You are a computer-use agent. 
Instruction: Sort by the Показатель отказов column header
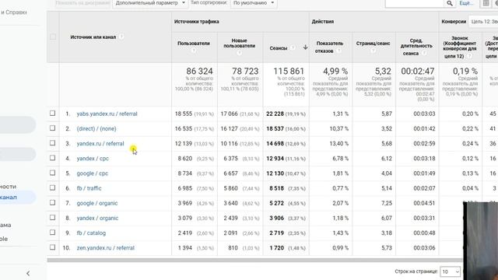tap(330, 47)
